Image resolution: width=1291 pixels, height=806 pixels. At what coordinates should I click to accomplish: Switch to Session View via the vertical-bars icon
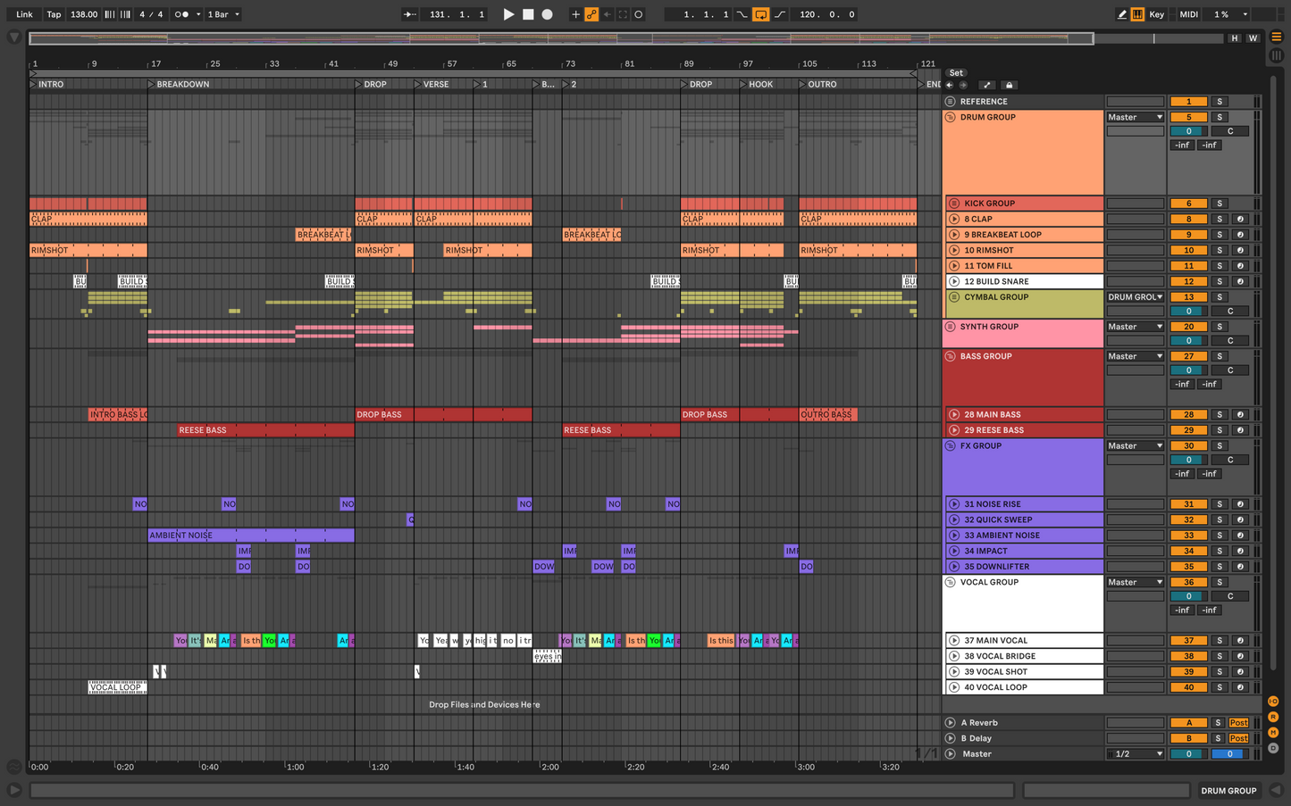(1277, 55)
